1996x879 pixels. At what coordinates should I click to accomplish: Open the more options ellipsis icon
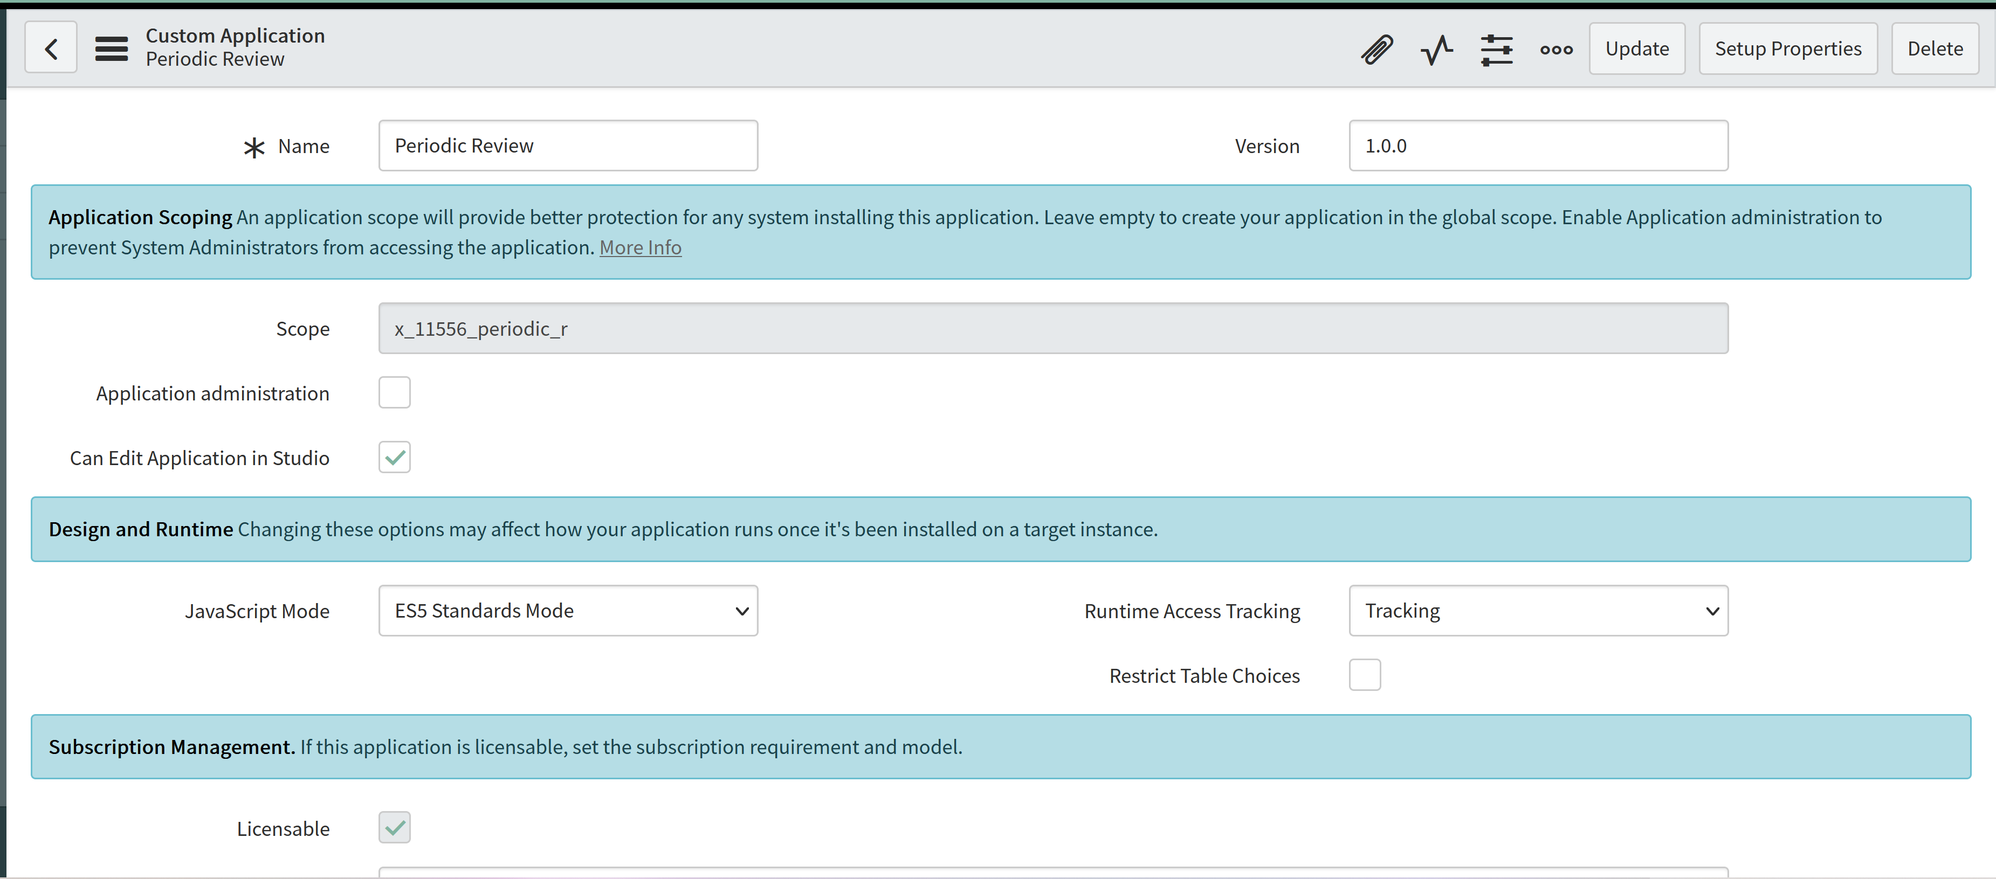click(1556, 50)
